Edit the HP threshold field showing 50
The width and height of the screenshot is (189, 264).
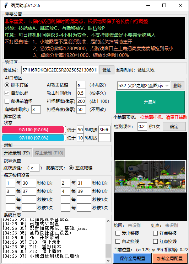click(x=80, y=130)
